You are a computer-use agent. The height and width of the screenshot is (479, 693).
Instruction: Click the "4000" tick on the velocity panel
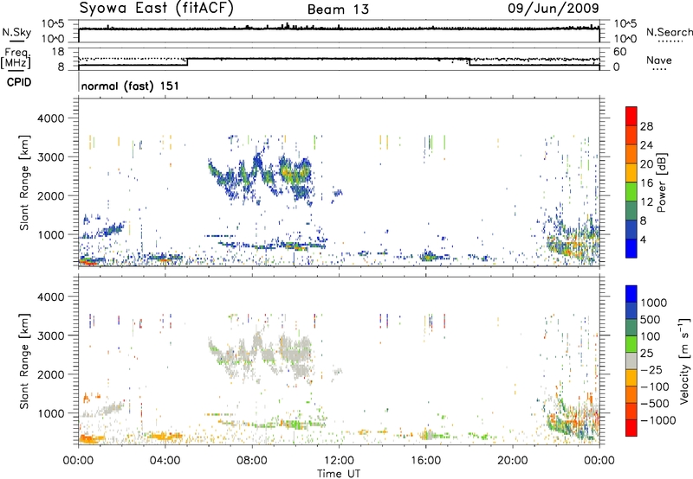click(x=50, y=297)
